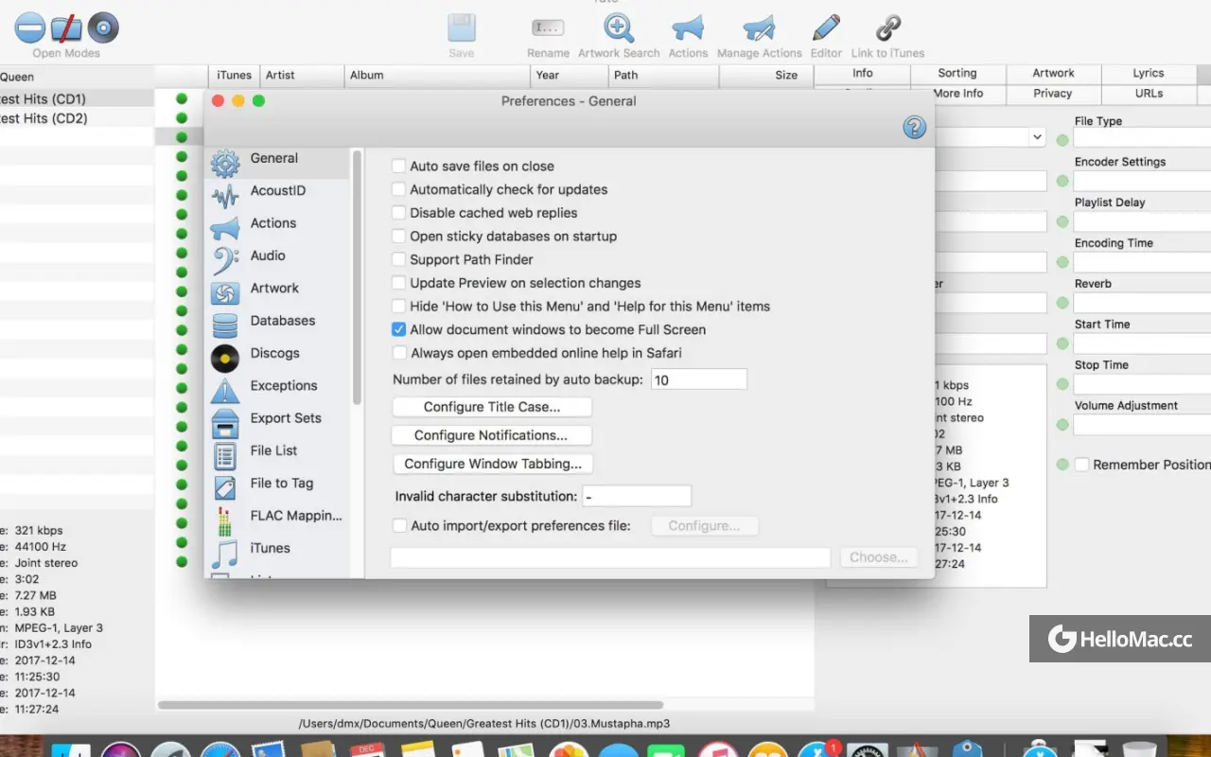Open the dropdown arrow in the main window's right panel
The width and height of the screenshot is (1211, 757).
(1037, 137)
